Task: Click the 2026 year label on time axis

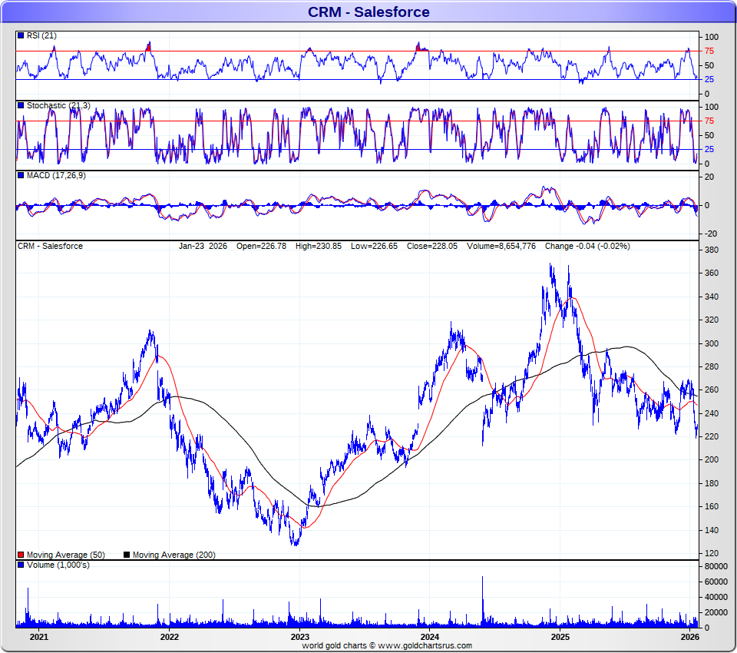Action: [690, 637]
